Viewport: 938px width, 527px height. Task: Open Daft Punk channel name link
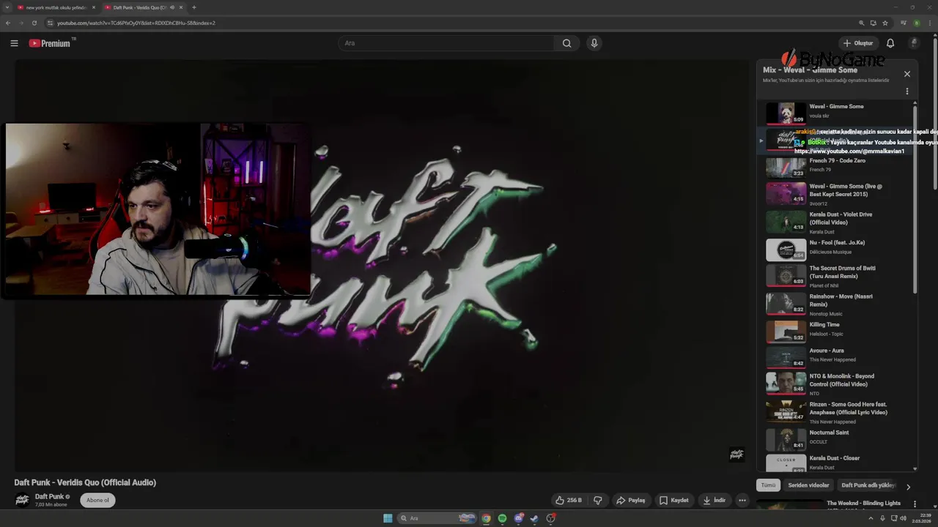[x=49, y=496]
